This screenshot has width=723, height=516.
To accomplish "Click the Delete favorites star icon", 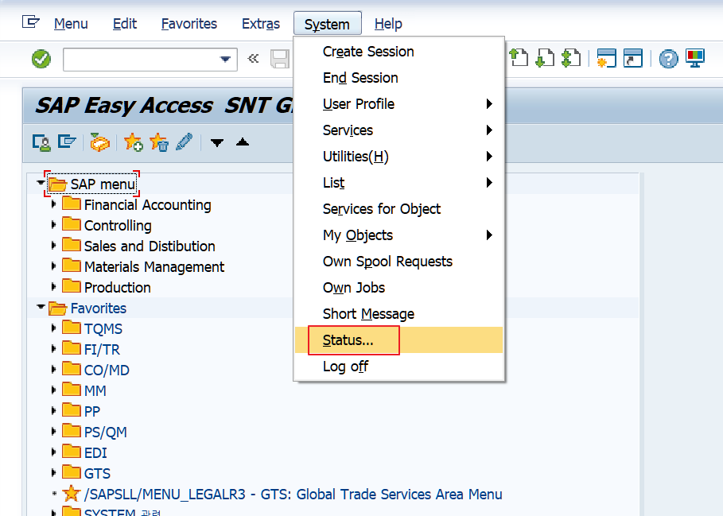I will pos(159,142).
